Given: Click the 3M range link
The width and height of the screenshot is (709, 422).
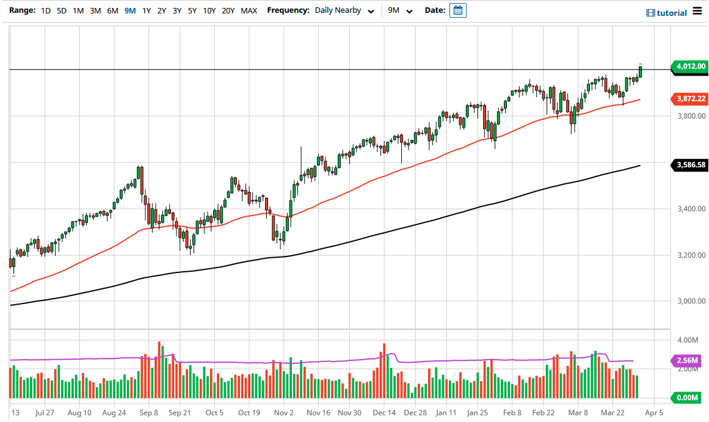Looking at the screenshot, I should (95, 10).
